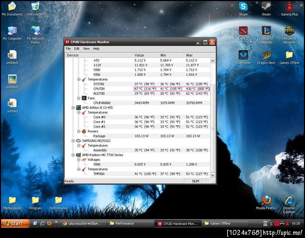Select the CPUTIN temperature row
Screen dimensions: 305x238
point(138,89)
